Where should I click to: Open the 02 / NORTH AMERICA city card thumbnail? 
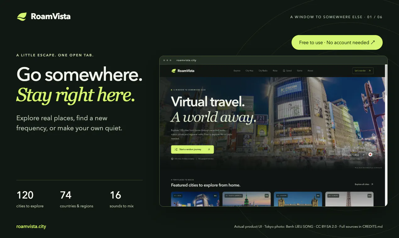pos(247,199)
